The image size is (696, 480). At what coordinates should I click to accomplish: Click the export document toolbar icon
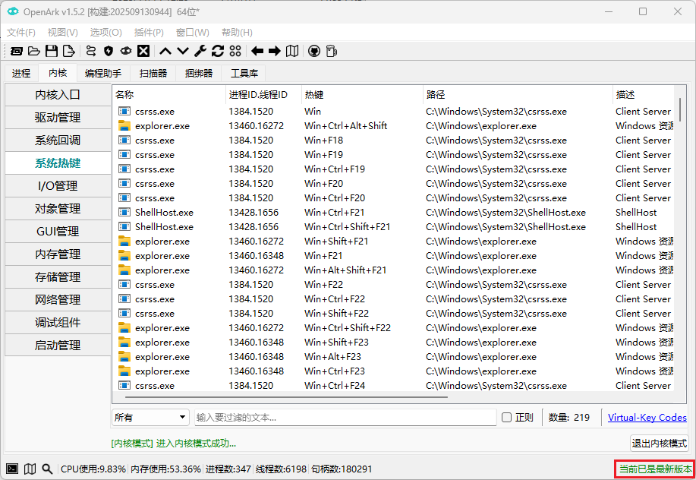[69, 51]
